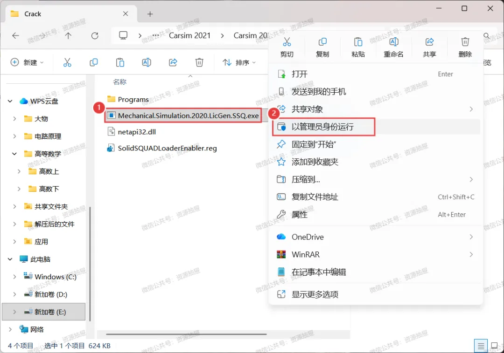Viewport: 504px width, 353px height.
Task: Click the toolbar Paste clipboard icon
Action: (x=120, y=62)
